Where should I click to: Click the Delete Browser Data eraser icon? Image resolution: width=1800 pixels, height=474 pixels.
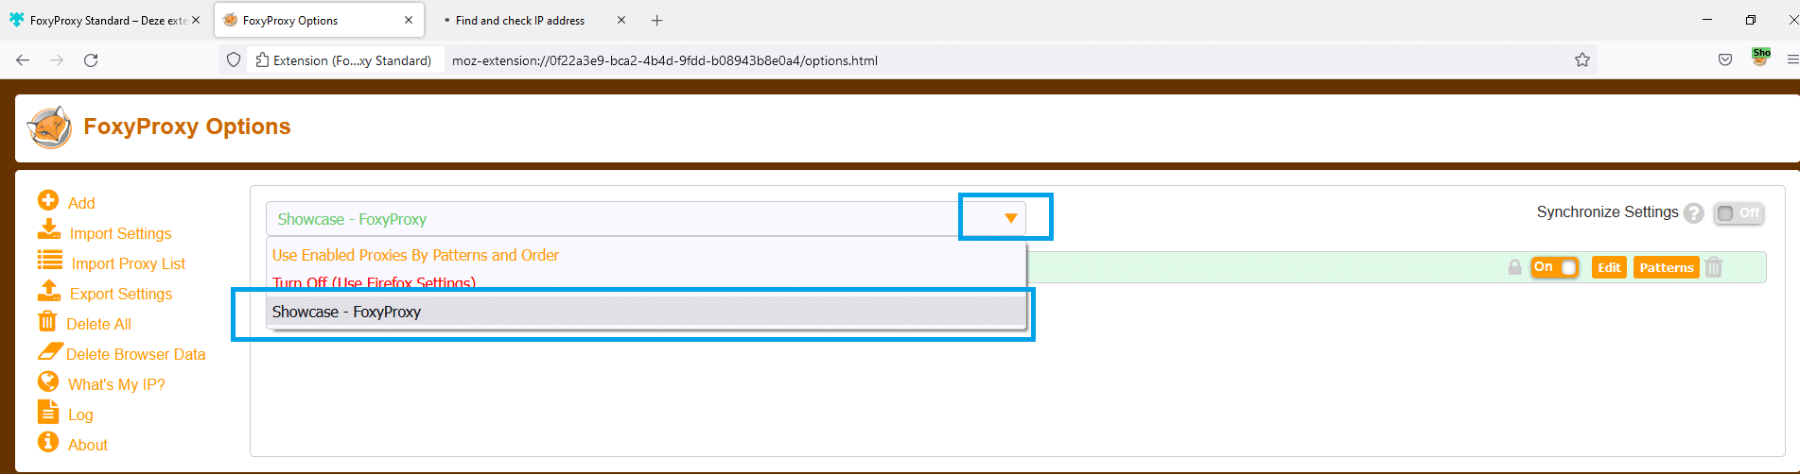click(49, 352)
